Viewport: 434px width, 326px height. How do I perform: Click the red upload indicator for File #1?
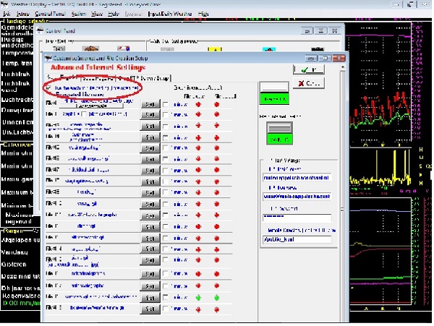point(217,105)
